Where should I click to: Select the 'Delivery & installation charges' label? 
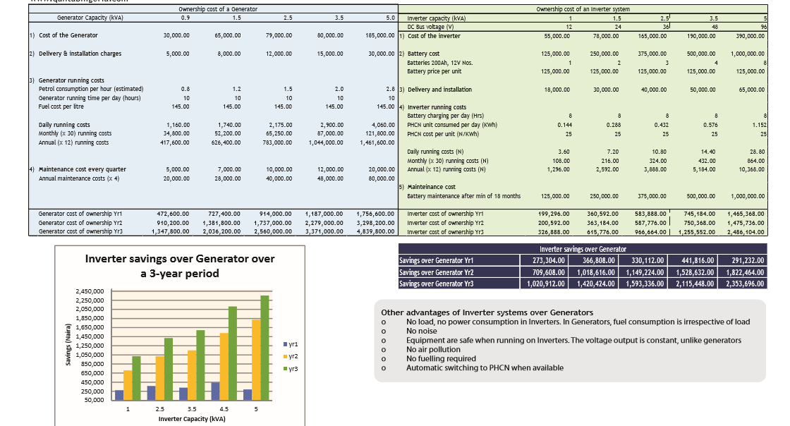tap(80, 54)
